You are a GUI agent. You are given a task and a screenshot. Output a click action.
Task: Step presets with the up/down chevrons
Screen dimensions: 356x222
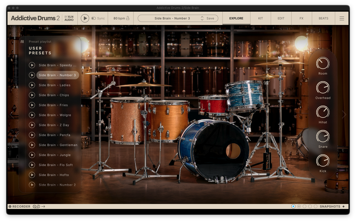click(x=202, y=18)
